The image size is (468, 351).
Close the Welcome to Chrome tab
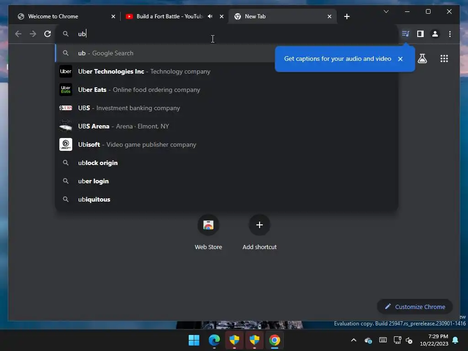[x=113, y=16]
